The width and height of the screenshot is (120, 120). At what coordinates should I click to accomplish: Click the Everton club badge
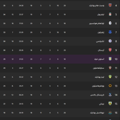(110, 32)
